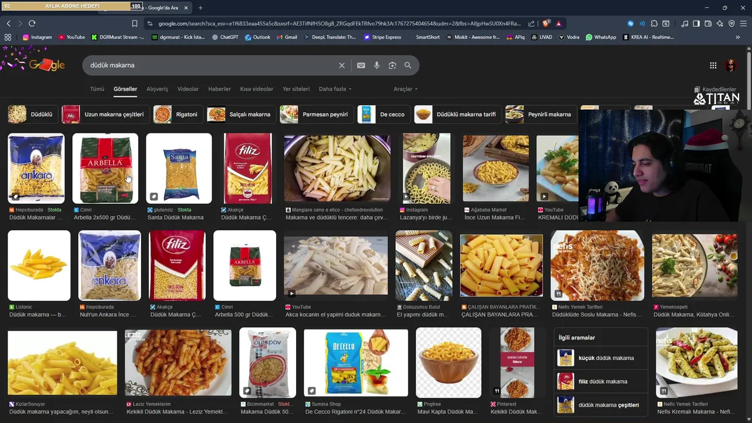The image size is (752, 423).
Task: Open the Araçlar tools dropdown
Action: tap(405, 89)
